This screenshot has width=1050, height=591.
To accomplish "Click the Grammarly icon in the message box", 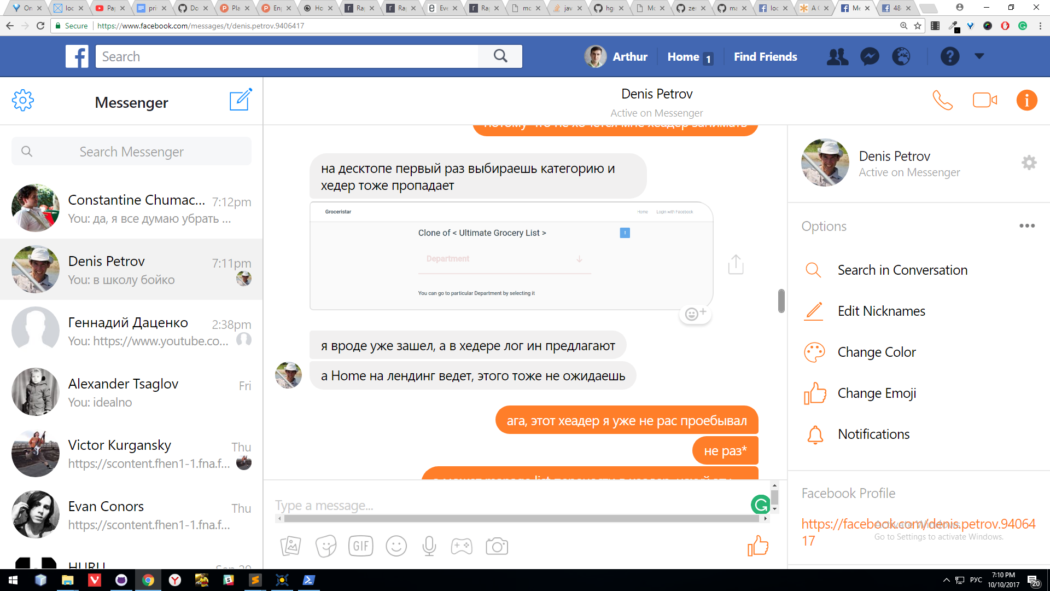I will click(760, 504).
